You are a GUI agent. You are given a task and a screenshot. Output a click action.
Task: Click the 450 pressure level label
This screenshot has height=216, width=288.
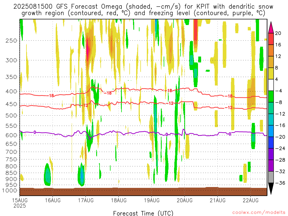tap(11, 104)
